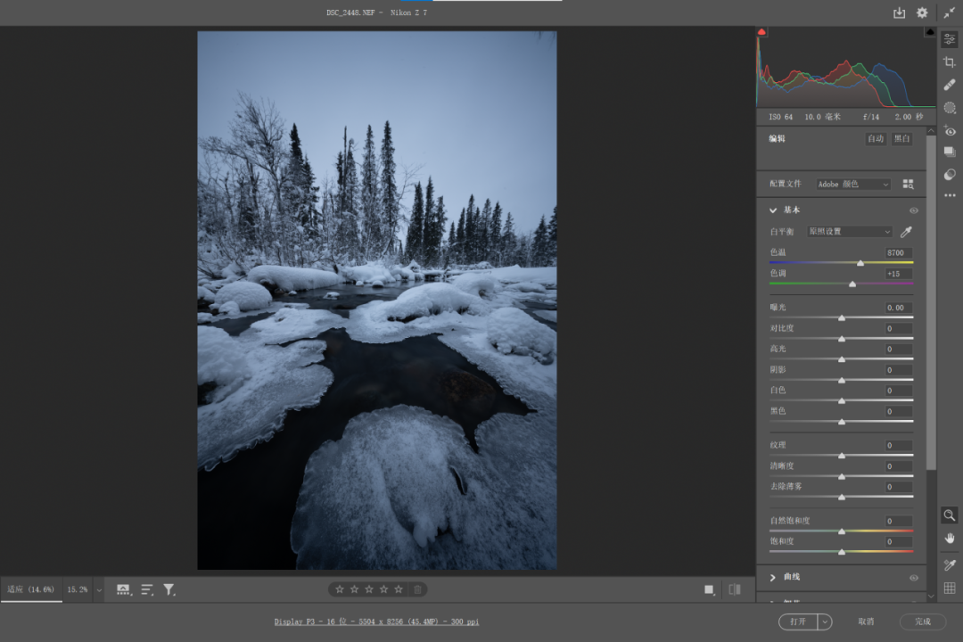Image resolution: width=963 pixels, height=642 pixels.
Task: Click the 色温 temperature value field
Action: tap(897, 252)
